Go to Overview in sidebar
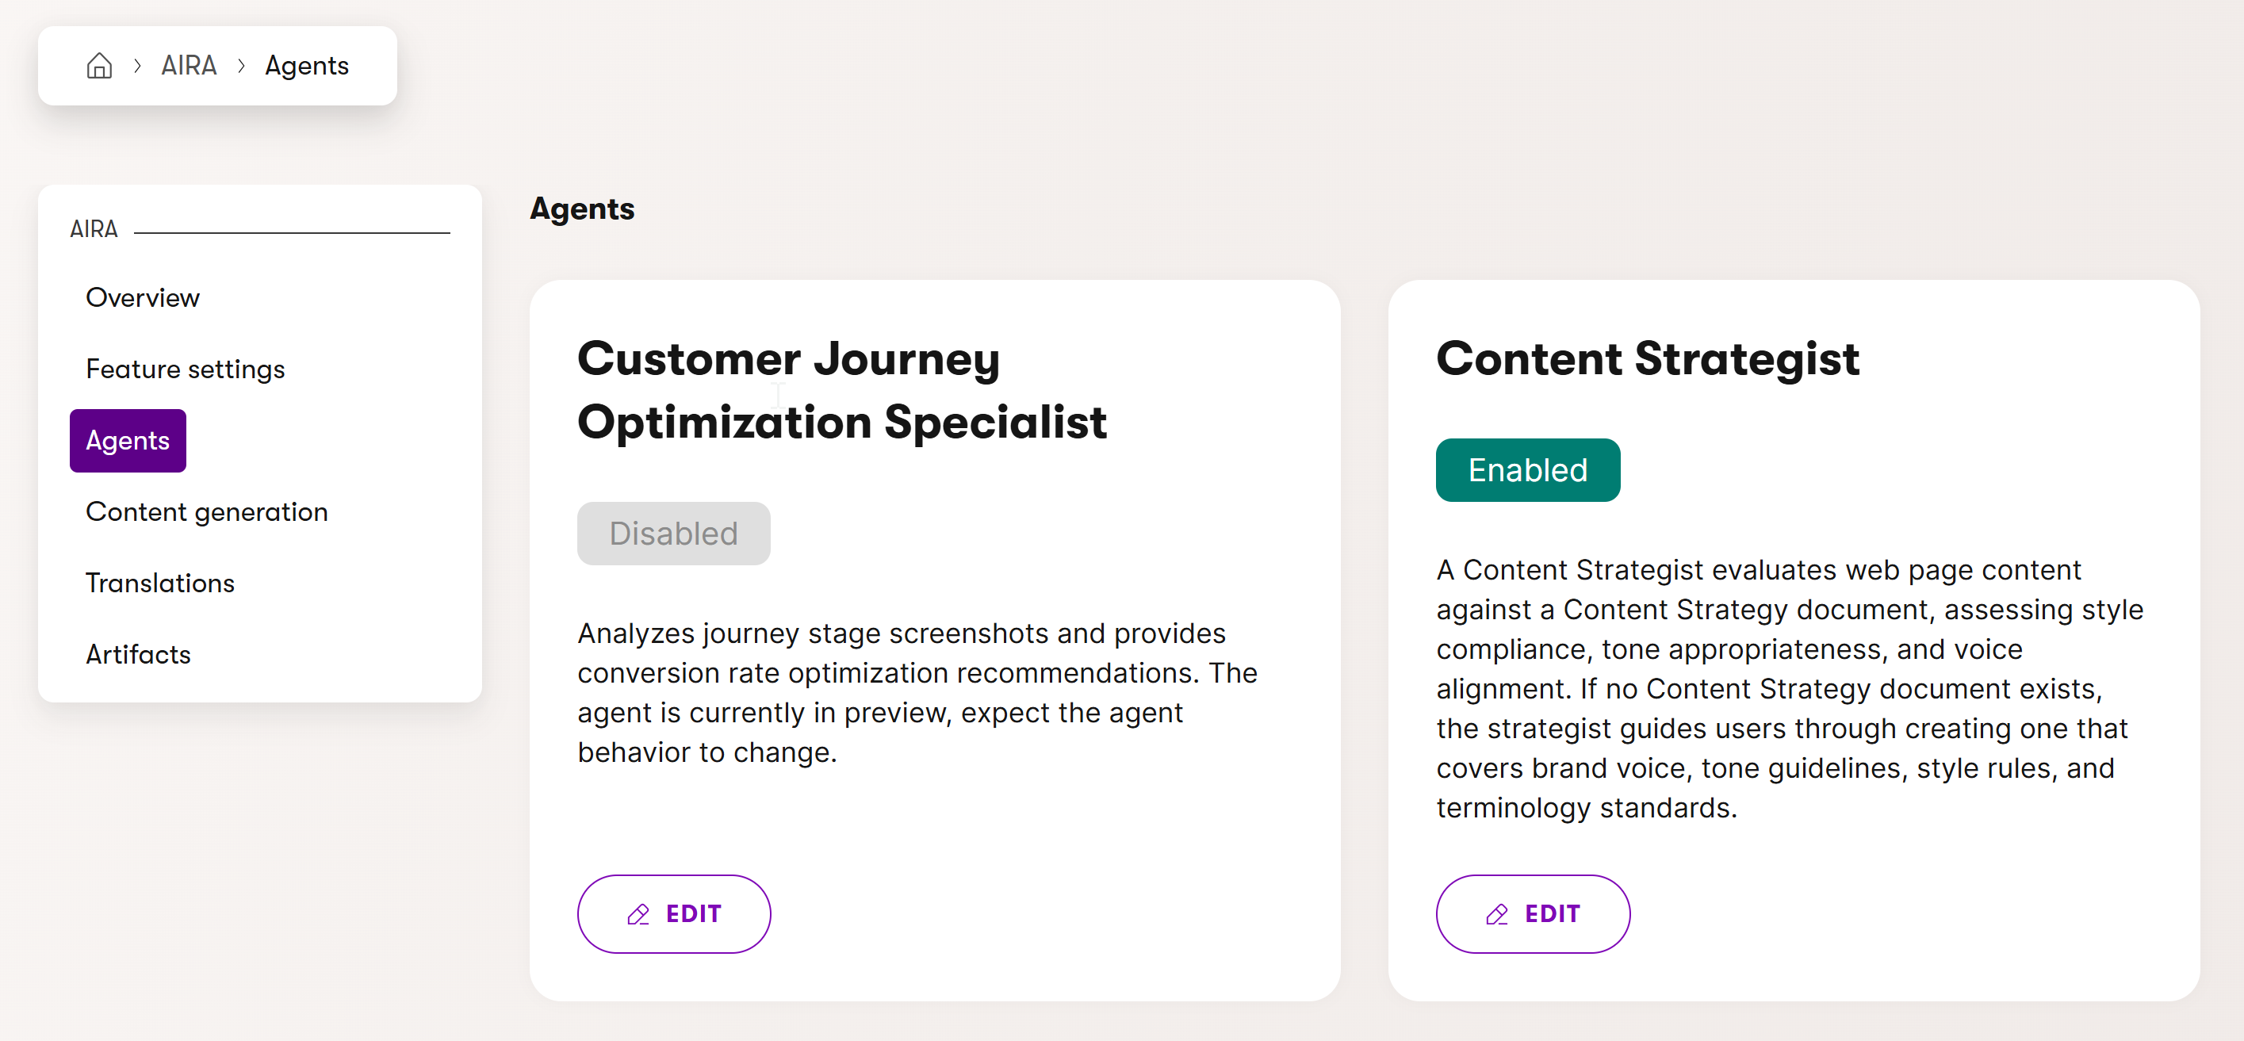2244x1041 pixels. click(143, 298)
